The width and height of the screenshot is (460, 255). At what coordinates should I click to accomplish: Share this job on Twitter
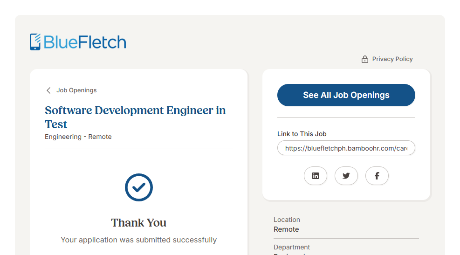click(x=346, y=176)
